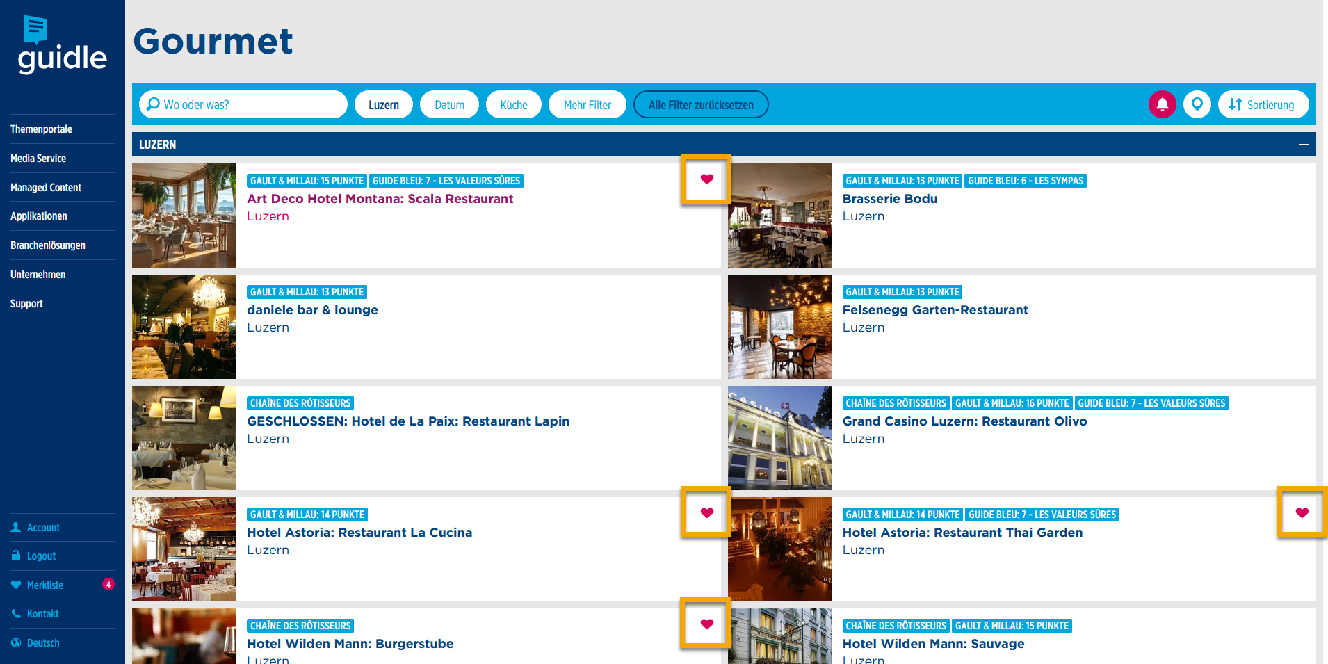Image resolution: width=1328 pixels, height=664 pixels.
Task: Click 'GAULT & MILLAU: 14 PUNKTE' tag on La Cucina
Action: (x=307, y=515)
